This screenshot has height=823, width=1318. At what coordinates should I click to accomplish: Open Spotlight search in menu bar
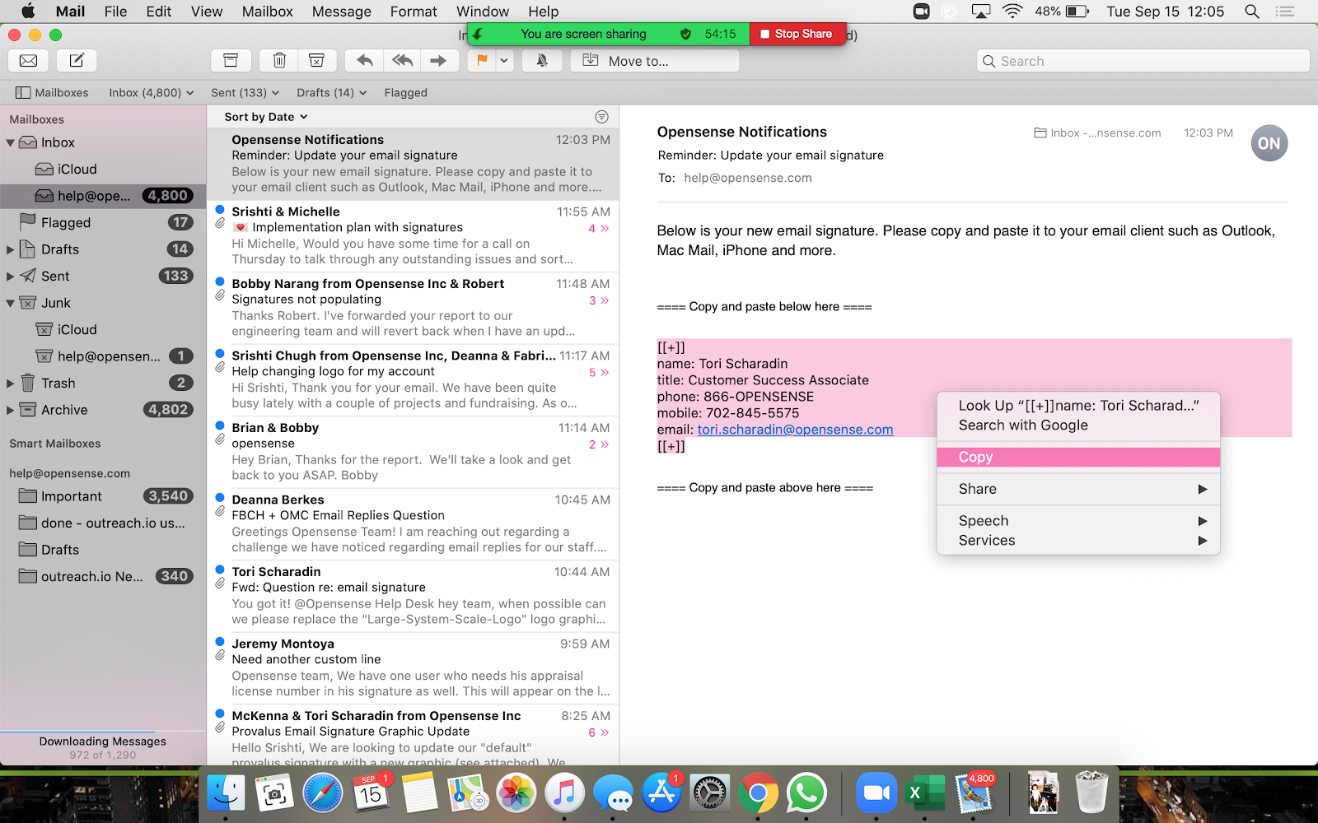[1252, 12]
